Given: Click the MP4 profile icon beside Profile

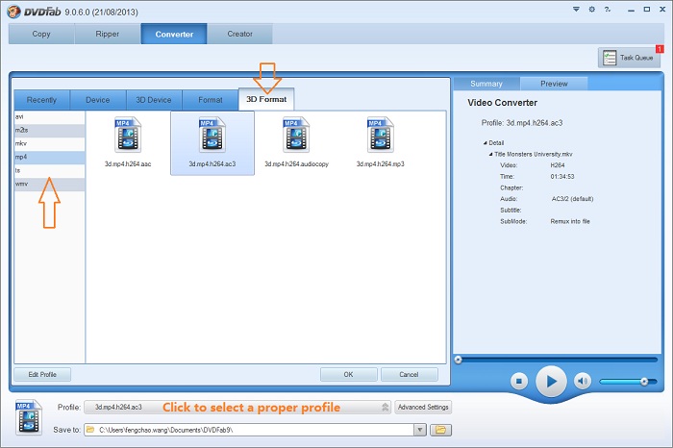Looking at the screenshot, I should click(29, 417).
